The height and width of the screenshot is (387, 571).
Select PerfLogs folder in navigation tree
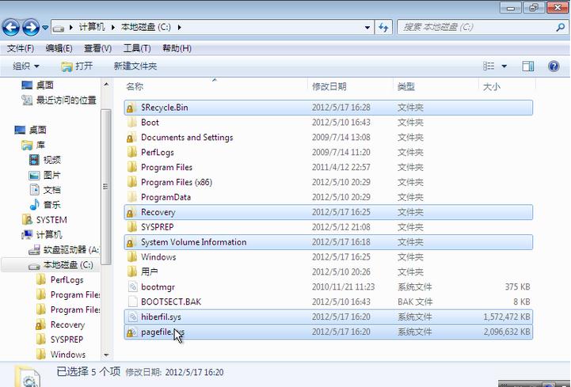coord(60,279)
